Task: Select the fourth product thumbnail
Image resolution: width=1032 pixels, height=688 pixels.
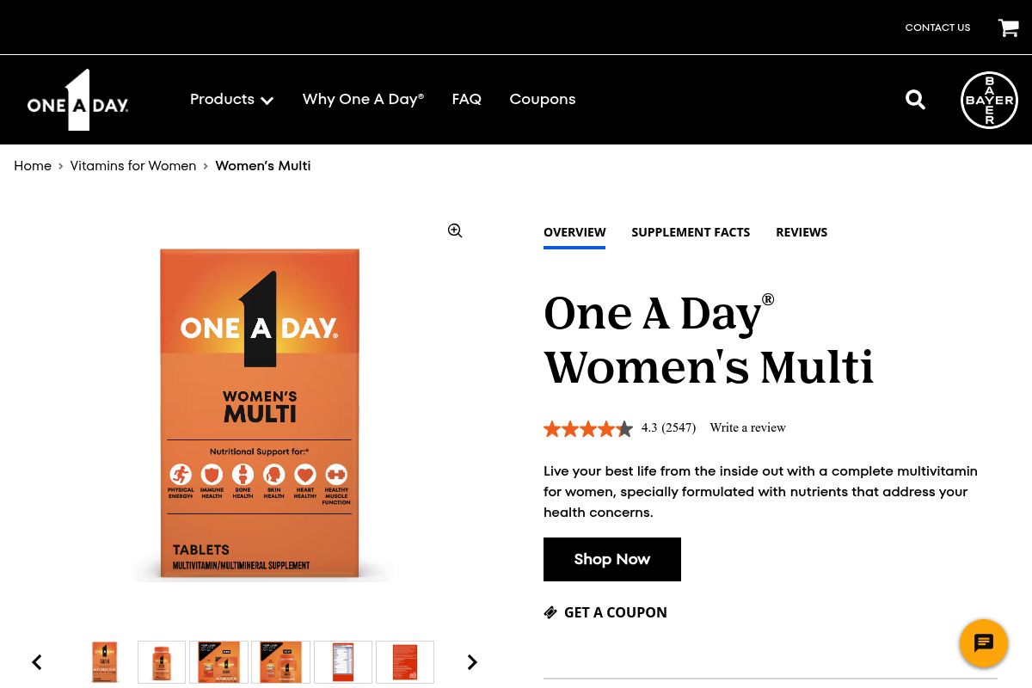Action: pos(280,662)
